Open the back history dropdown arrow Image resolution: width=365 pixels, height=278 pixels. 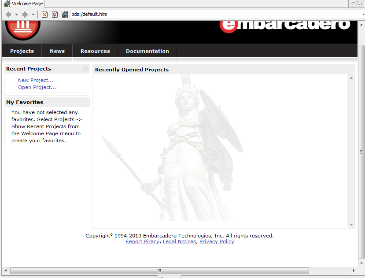pos(17,15)
